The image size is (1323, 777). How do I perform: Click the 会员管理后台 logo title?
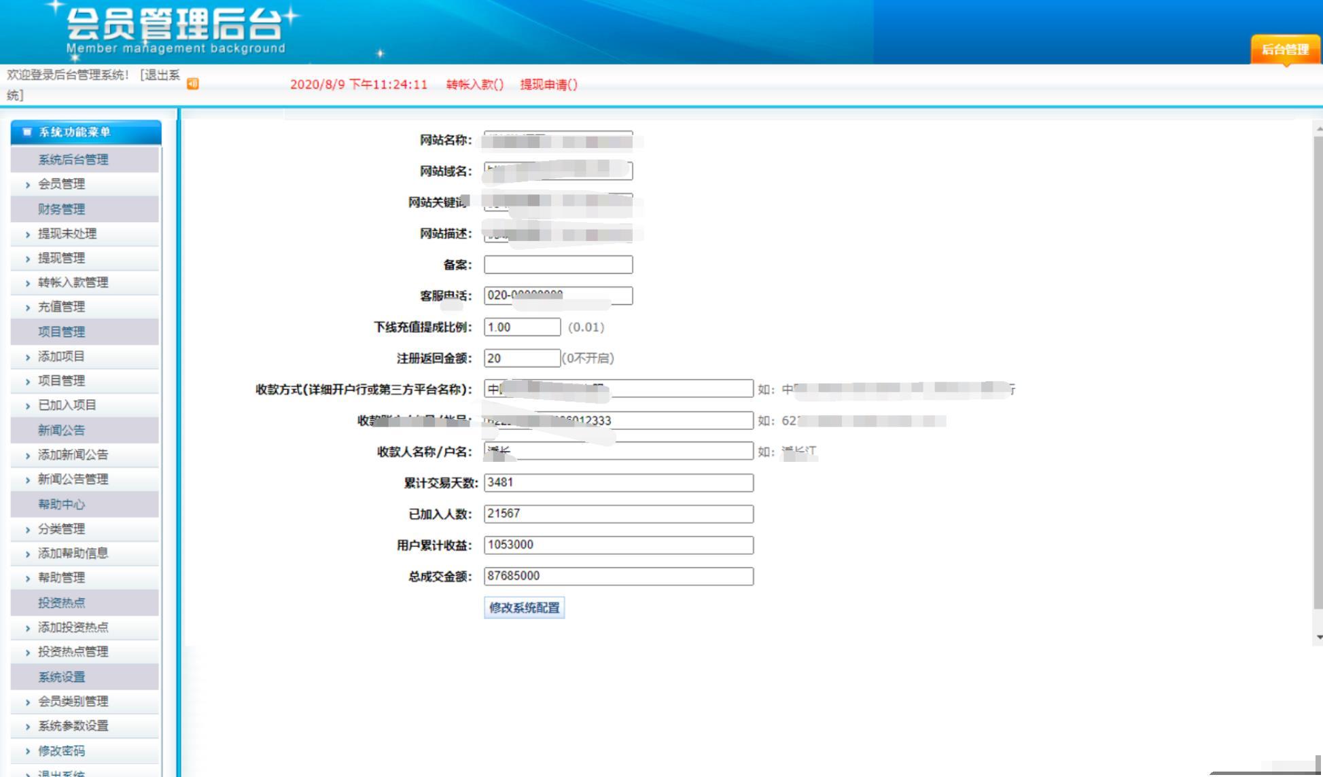coord(174,24)
